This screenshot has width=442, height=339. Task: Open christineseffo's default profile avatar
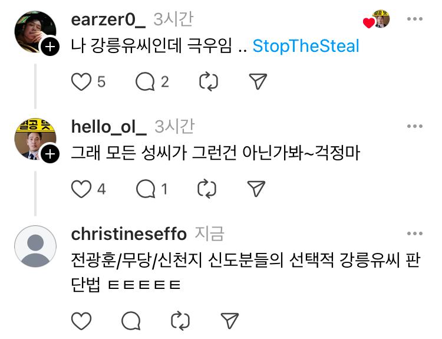(x=35, y=246)
